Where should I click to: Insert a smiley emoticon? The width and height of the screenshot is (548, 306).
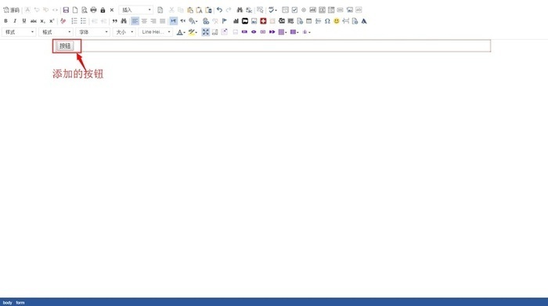click(x=336, y=21)
